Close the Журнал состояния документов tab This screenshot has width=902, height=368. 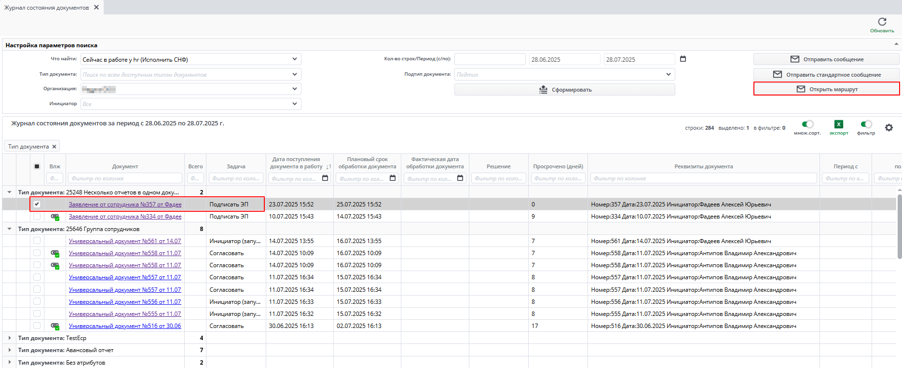(x=96, y=7)
